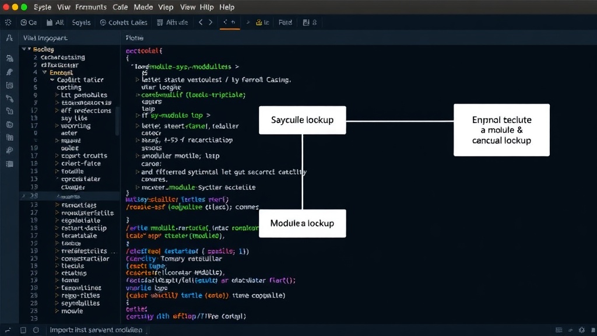
Task: Click the lines layout icon in the status bar
Action: coord(559,330)
